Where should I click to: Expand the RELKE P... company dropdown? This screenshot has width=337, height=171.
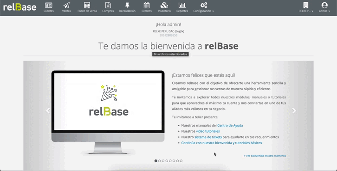pos(306,11)
